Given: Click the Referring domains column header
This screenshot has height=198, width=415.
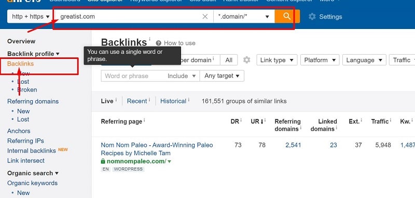Looking at the screenshot, I should pos(288,125).
